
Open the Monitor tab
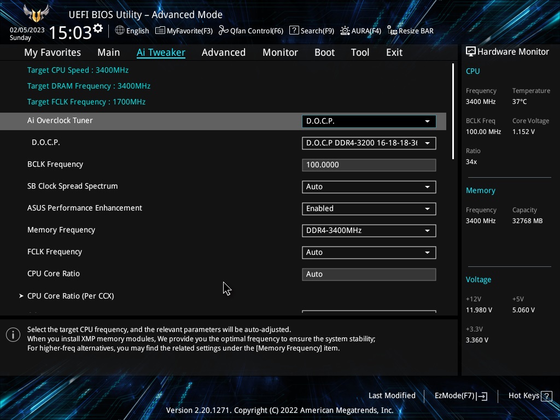coord(280,52)
